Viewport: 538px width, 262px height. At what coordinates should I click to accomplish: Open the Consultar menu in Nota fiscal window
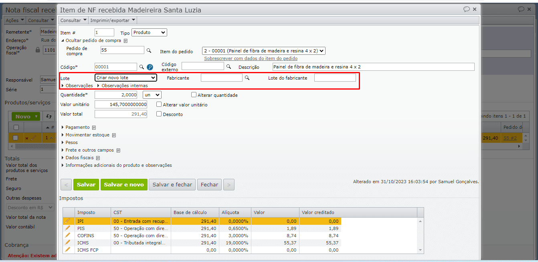(41, 20)
